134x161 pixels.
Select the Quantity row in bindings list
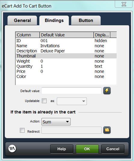pos(66,66)
